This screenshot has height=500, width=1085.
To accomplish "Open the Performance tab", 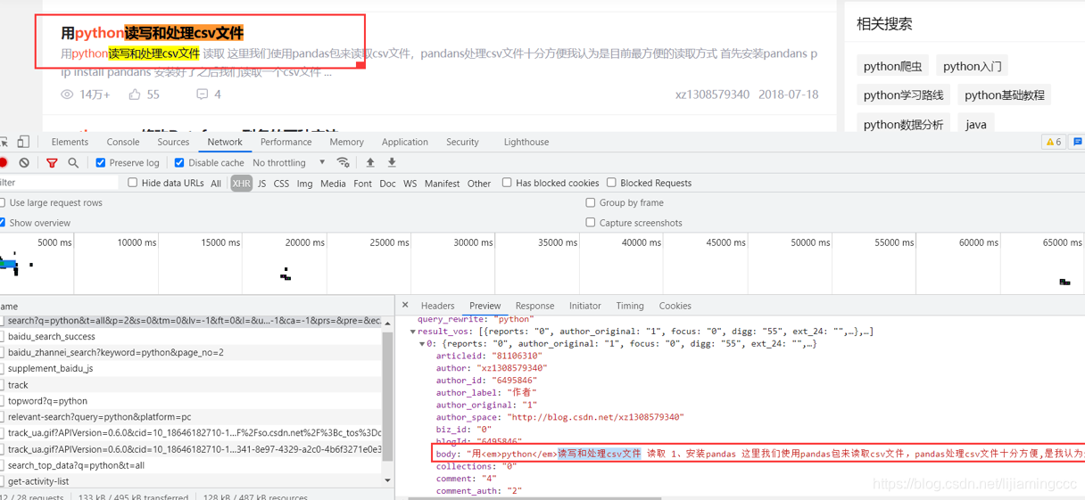I will [x=286, y=142].
